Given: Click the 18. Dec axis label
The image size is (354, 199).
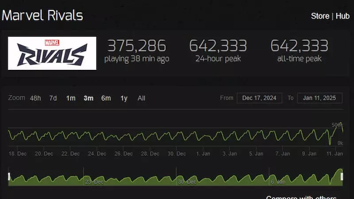Looking at the screenshot, I should (18, 153).
